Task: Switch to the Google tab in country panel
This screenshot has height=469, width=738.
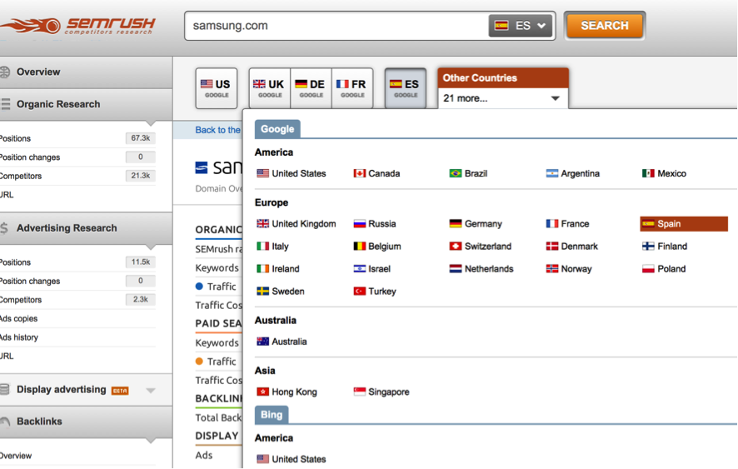Action: [277, 129]
